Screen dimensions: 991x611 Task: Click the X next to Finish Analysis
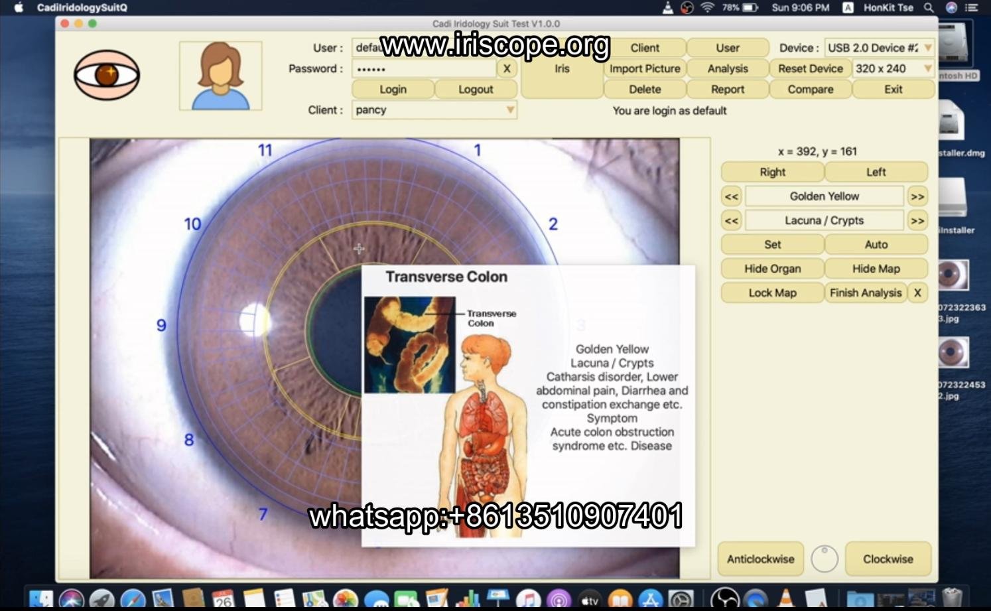(917, 293)
